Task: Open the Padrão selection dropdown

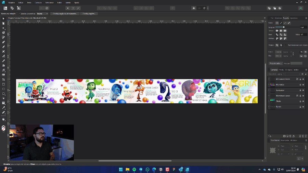Action: (42, 14)
